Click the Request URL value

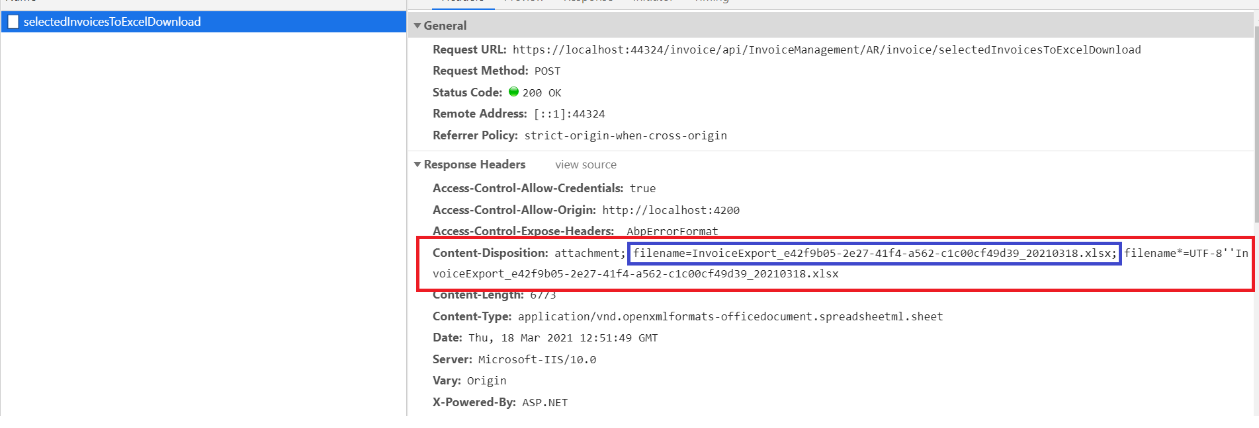click(826, 50)
